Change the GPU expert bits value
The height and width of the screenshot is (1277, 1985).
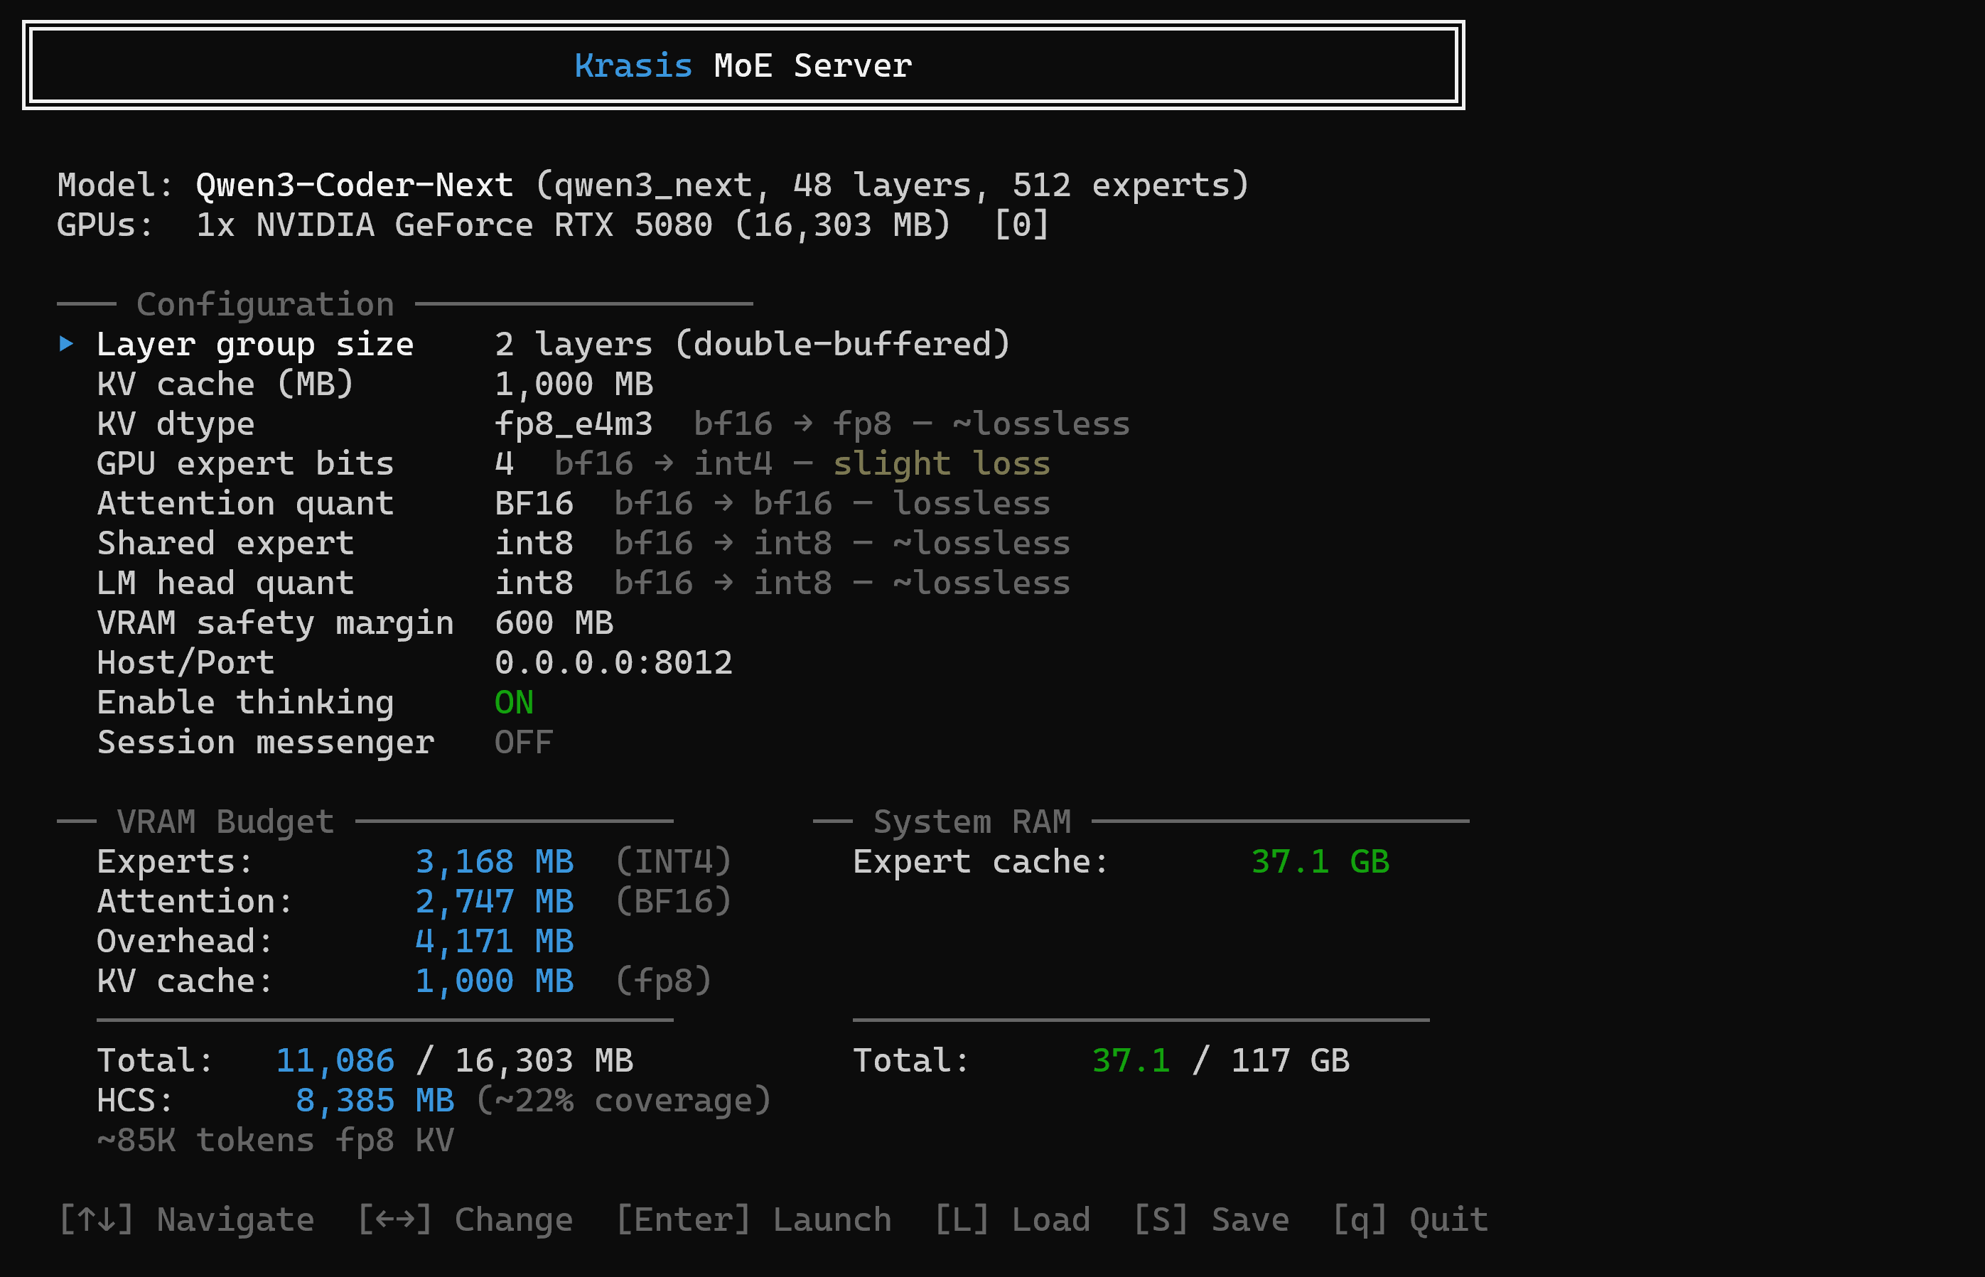[244, 463]
